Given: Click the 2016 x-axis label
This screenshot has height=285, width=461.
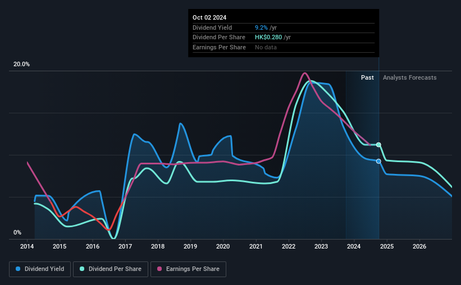Looking at the screenshot, I should point(93,246).
